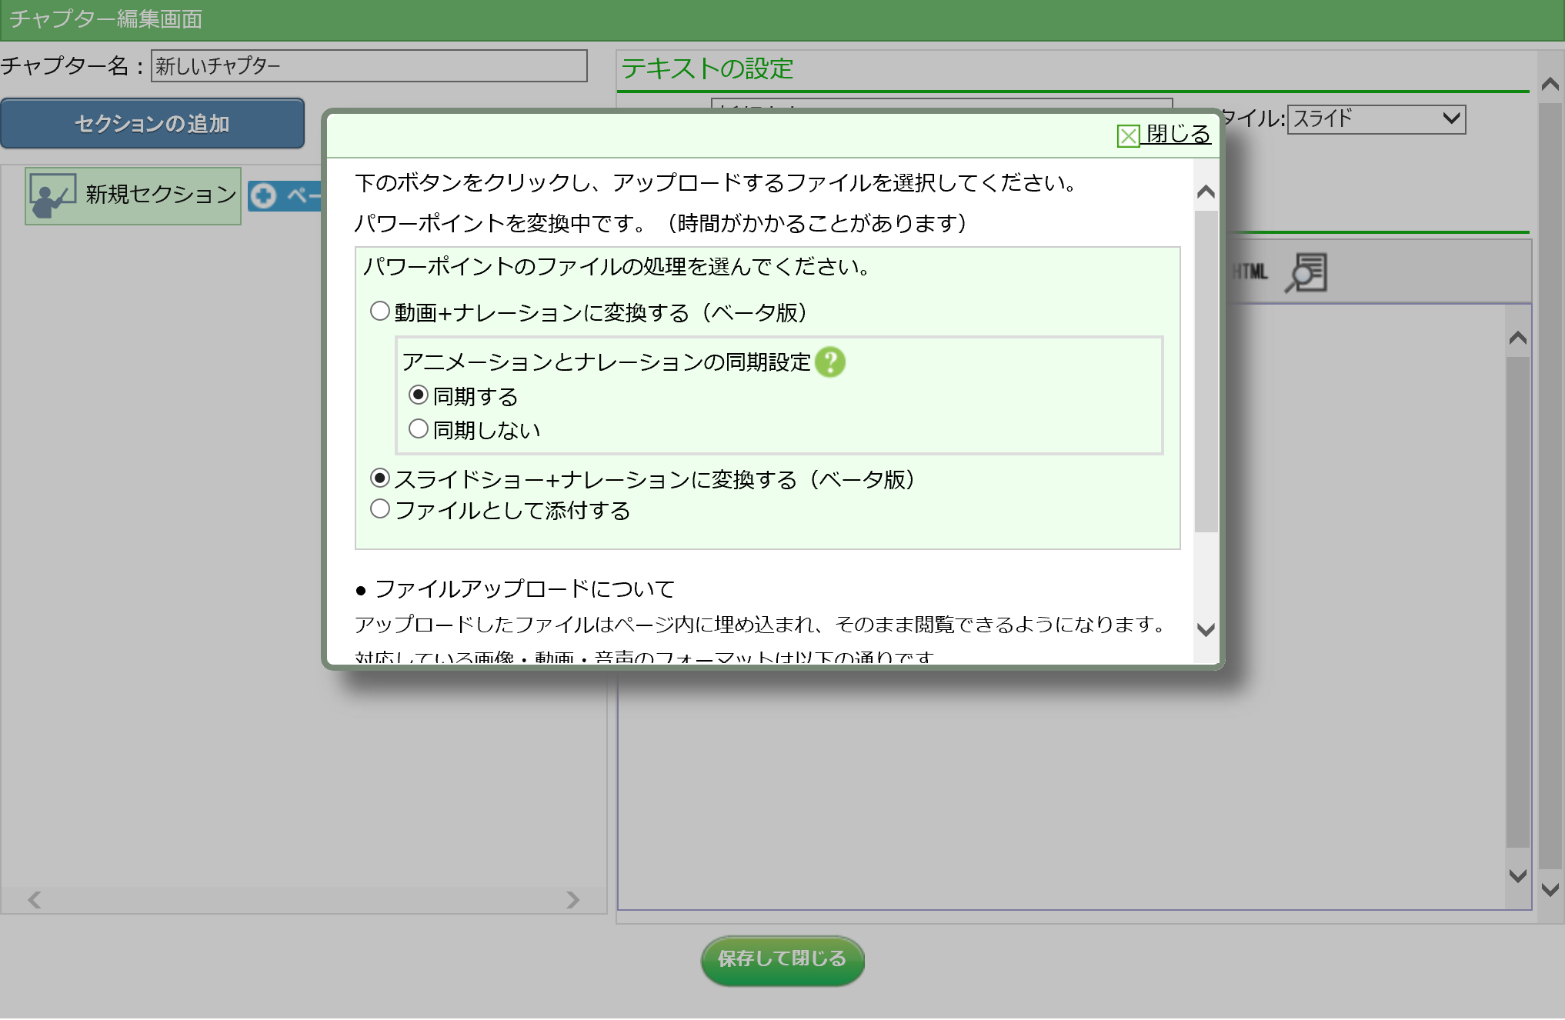1565x1020 pixels.
Task: Click アニメーションとナレーションの同期設定 label
Action: click(x=606, y=362)
